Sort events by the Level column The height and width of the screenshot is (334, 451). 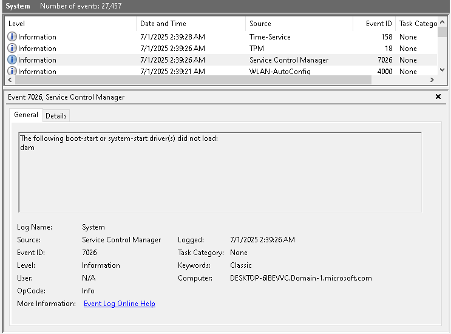coord(71,24)
